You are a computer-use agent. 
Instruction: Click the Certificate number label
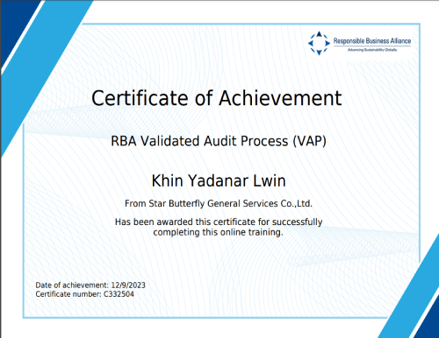click(x=68, y=294)
